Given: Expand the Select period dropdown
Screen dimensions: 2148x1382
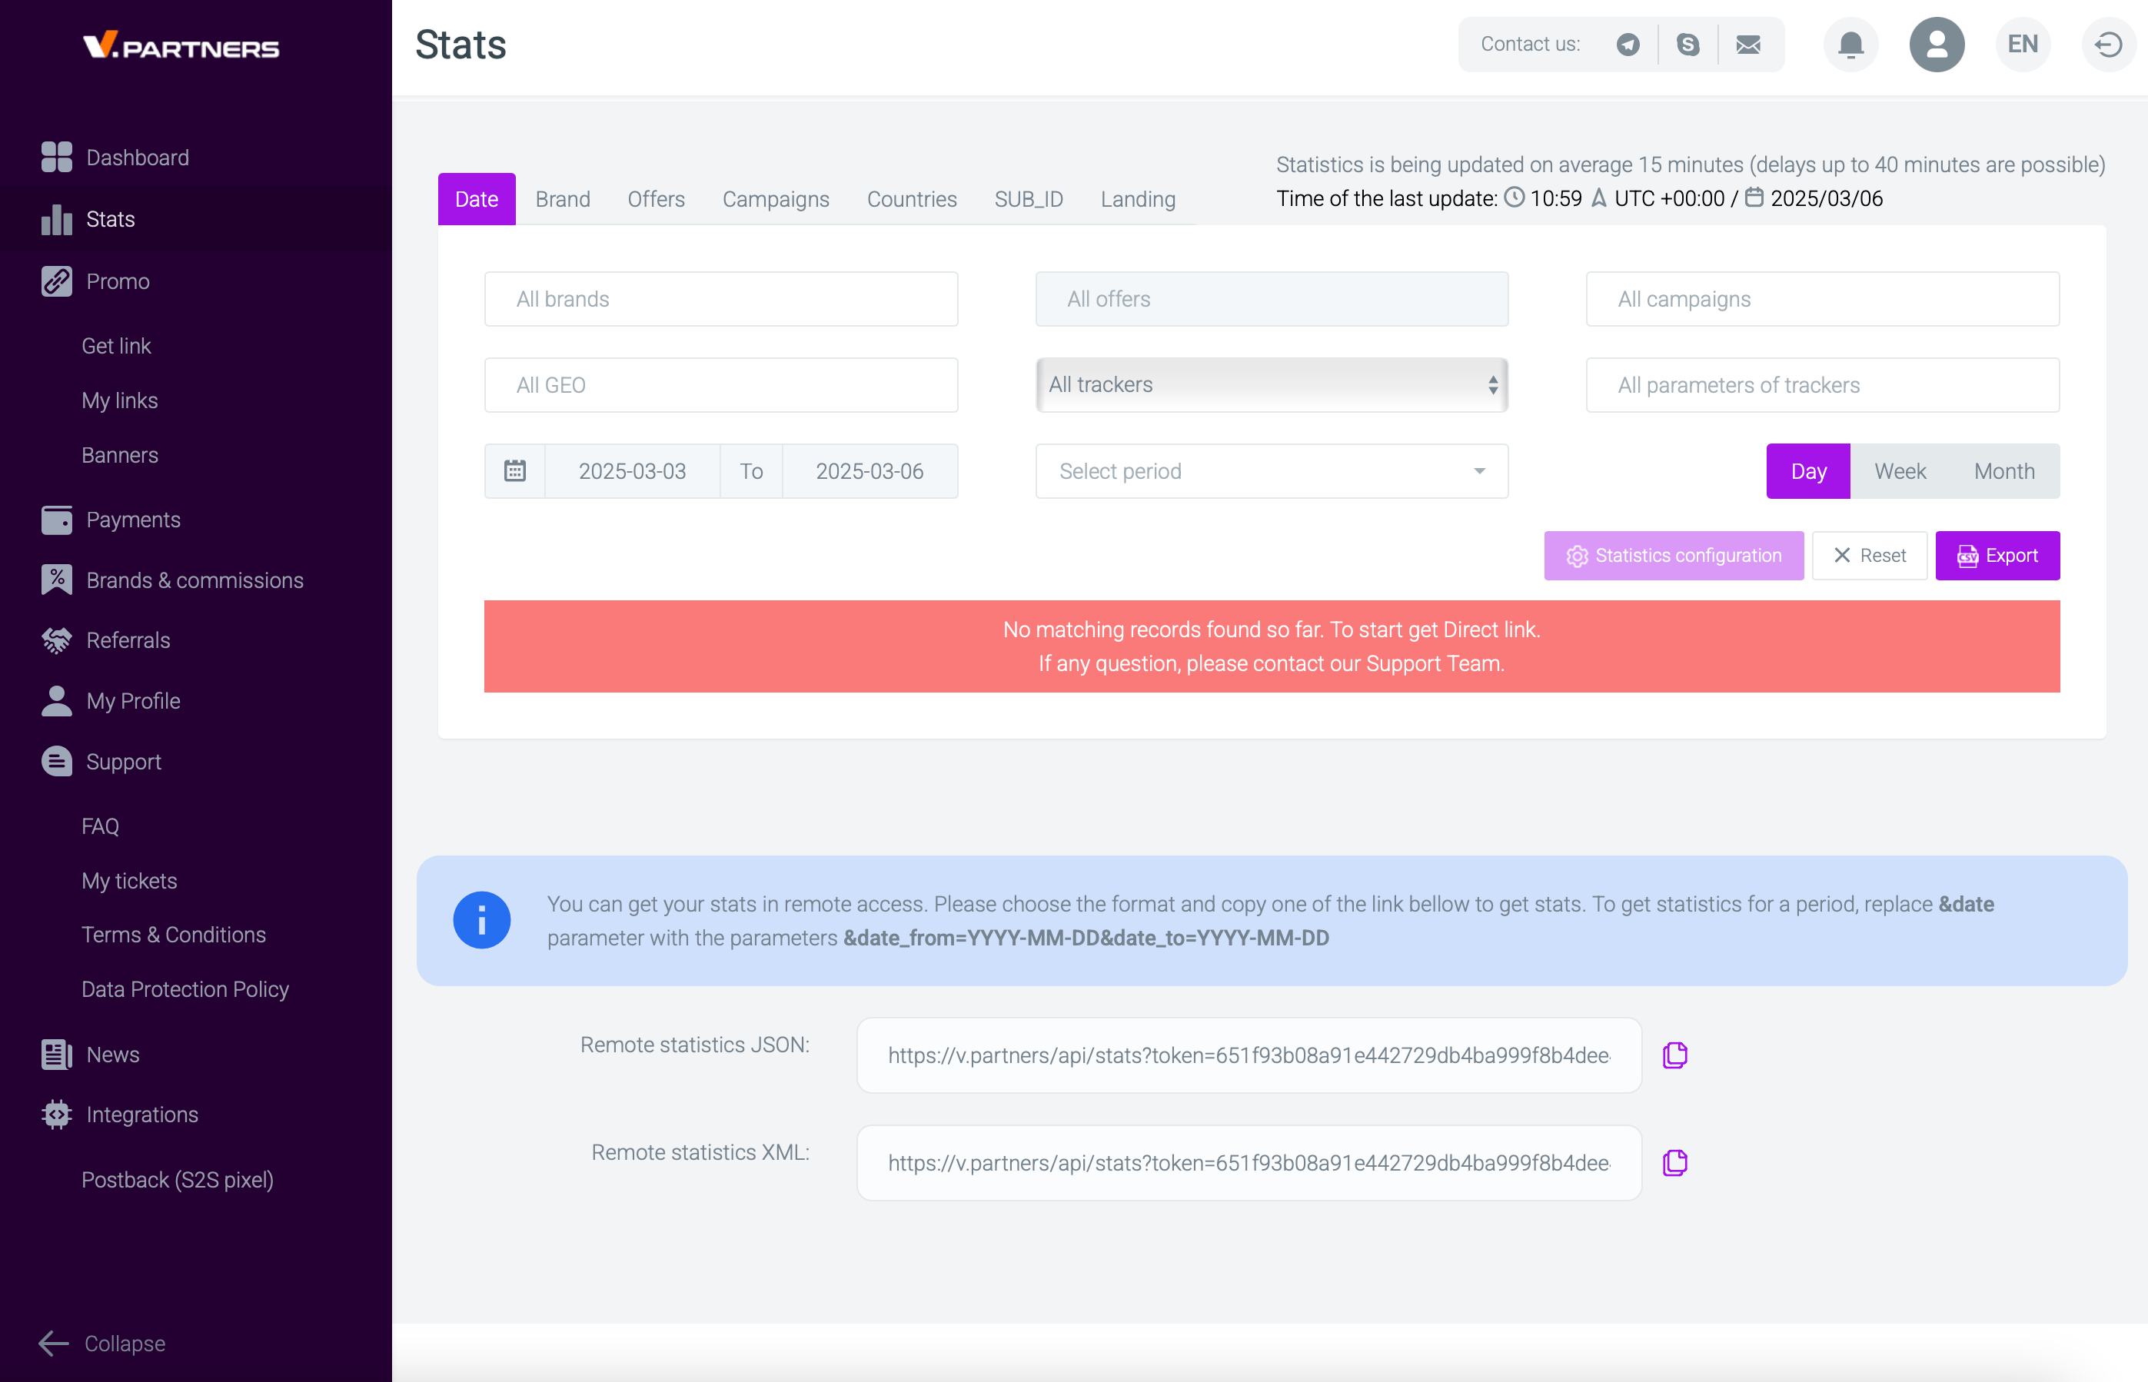Looking at the screenshot, I should pos(1271,471).
